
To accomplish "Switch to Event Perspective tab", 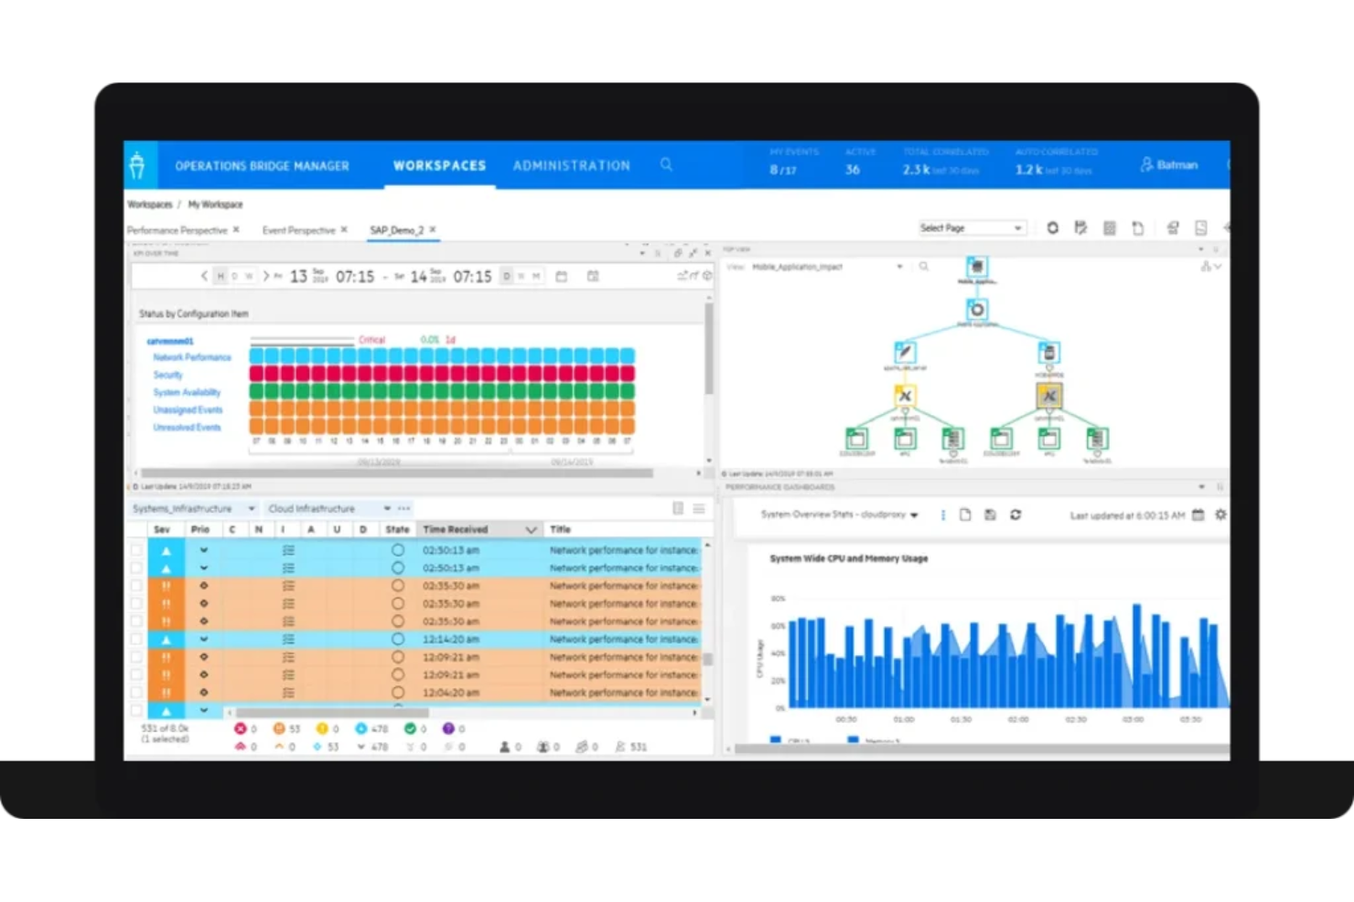I will tap(299, 230).
